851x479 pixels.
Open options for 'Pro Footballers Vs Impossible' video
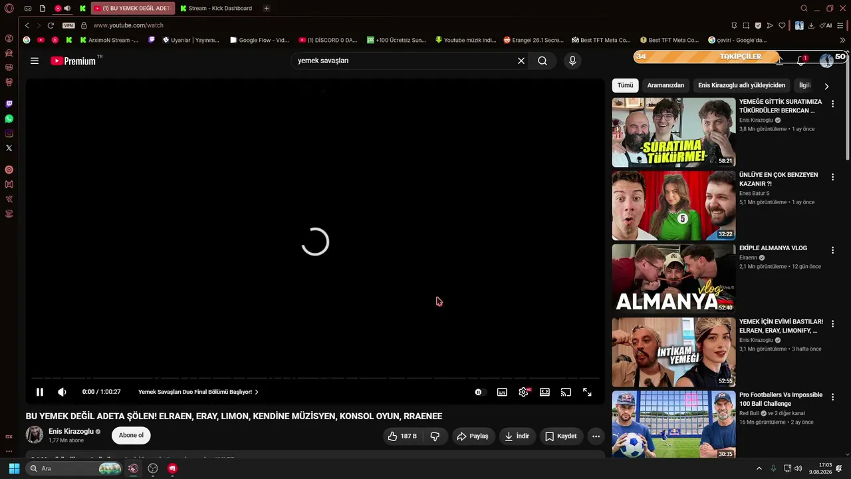coord(832,397)
